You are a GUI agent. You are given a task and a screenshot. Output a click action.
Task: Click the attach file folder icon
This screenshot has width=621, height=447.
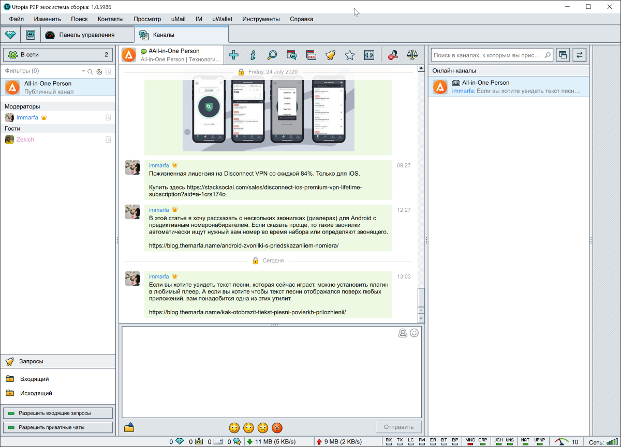(129, 427)
